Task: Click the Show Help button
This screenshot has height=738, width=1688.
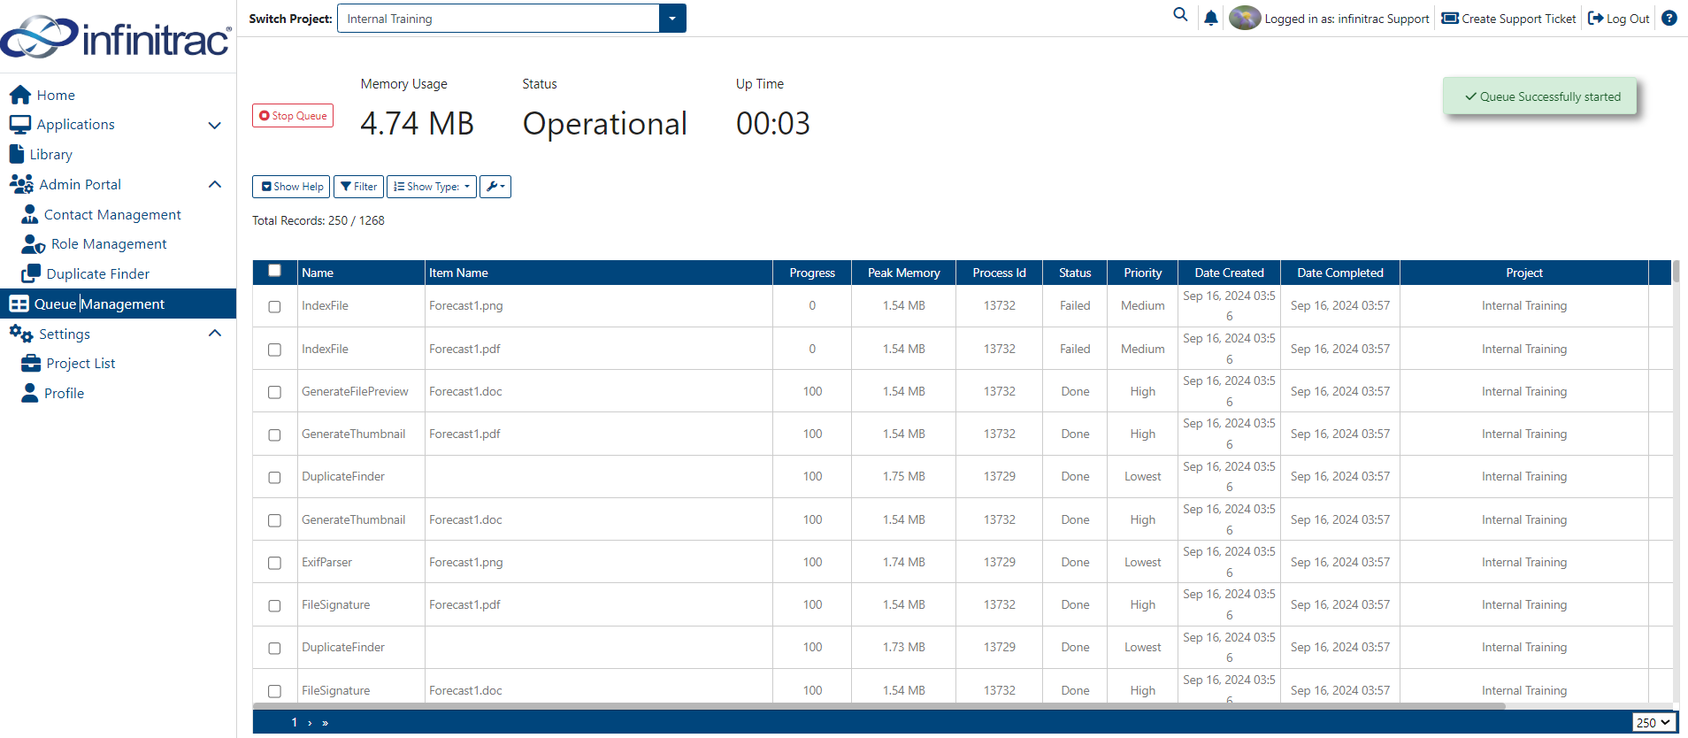Action: point(291,187)
